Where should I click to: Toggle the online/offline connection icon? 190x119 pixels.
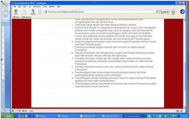click(x=177, y=111)
